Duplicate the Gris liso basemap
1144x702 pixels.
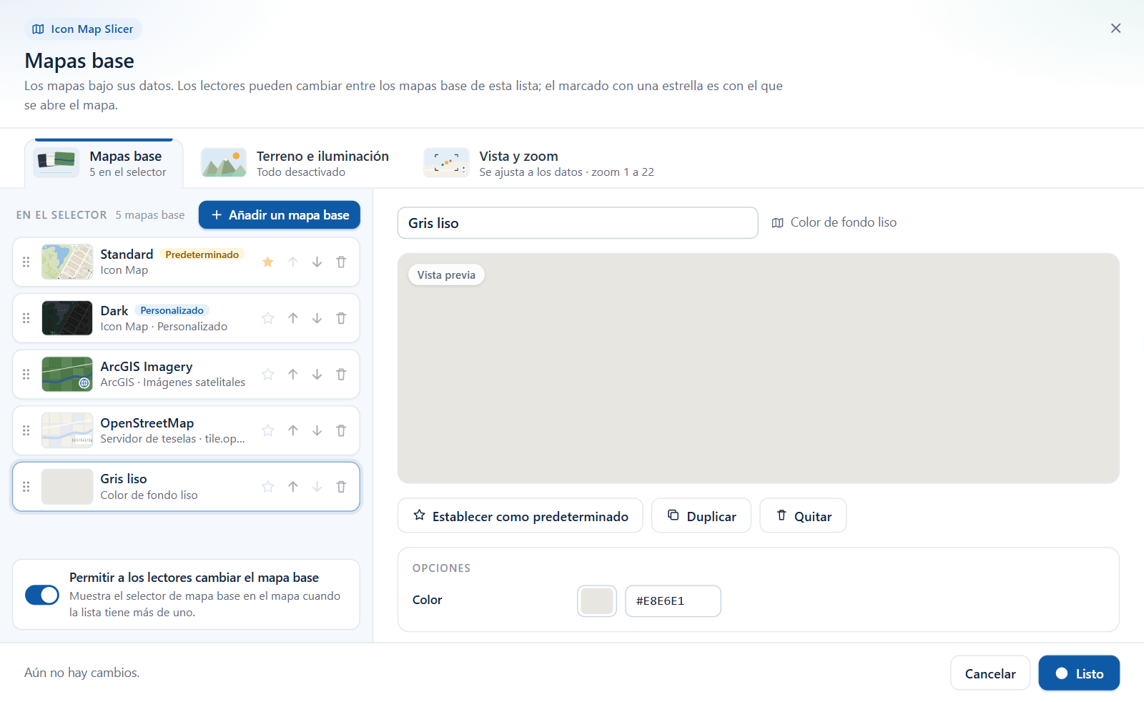[701, 516]
